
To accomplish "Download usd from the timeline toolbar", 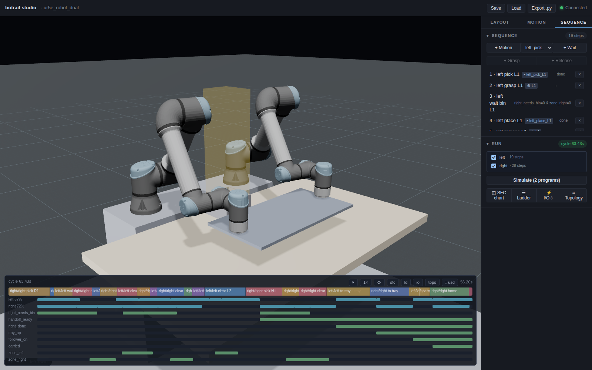I will click(450, 282).
